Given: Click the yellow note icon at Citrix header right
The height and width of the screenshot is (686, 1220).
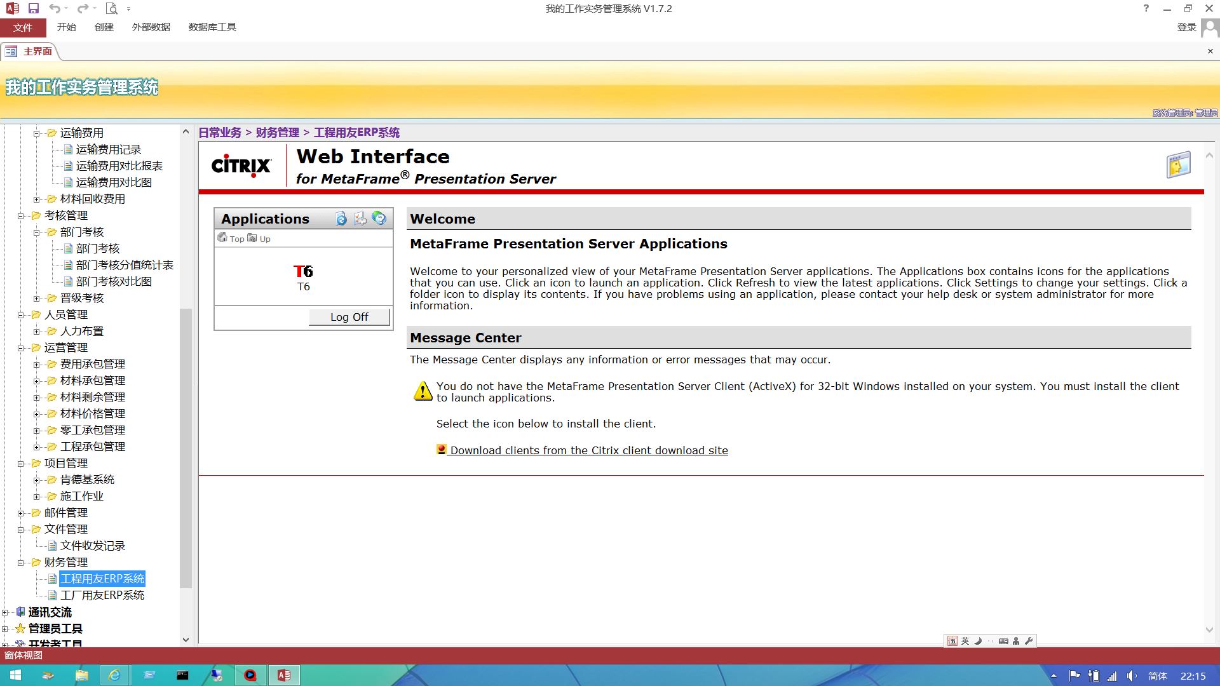Looking at the screenshot, I should [1178, 165].
